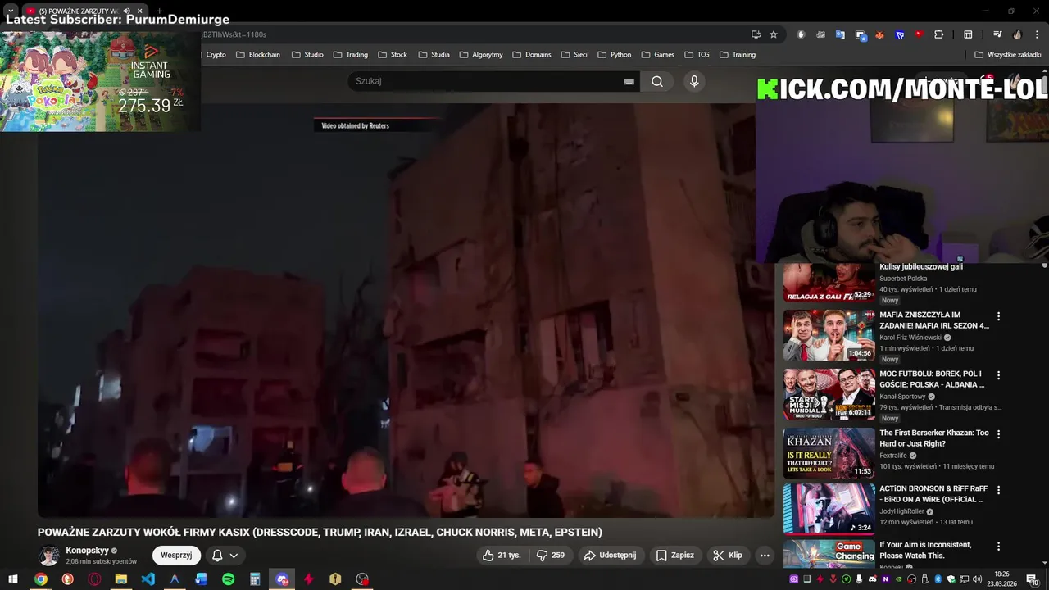This screenshot has width=1049, height=590.
Task: Open MOC FUTBOLU video thumbnail
Action: pyautogui.click(x=829, y=394)
